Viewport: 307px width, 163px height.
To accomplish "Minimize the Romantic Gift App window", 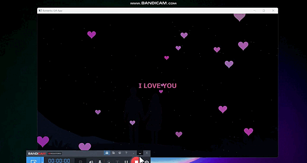I will click(254, 11).
